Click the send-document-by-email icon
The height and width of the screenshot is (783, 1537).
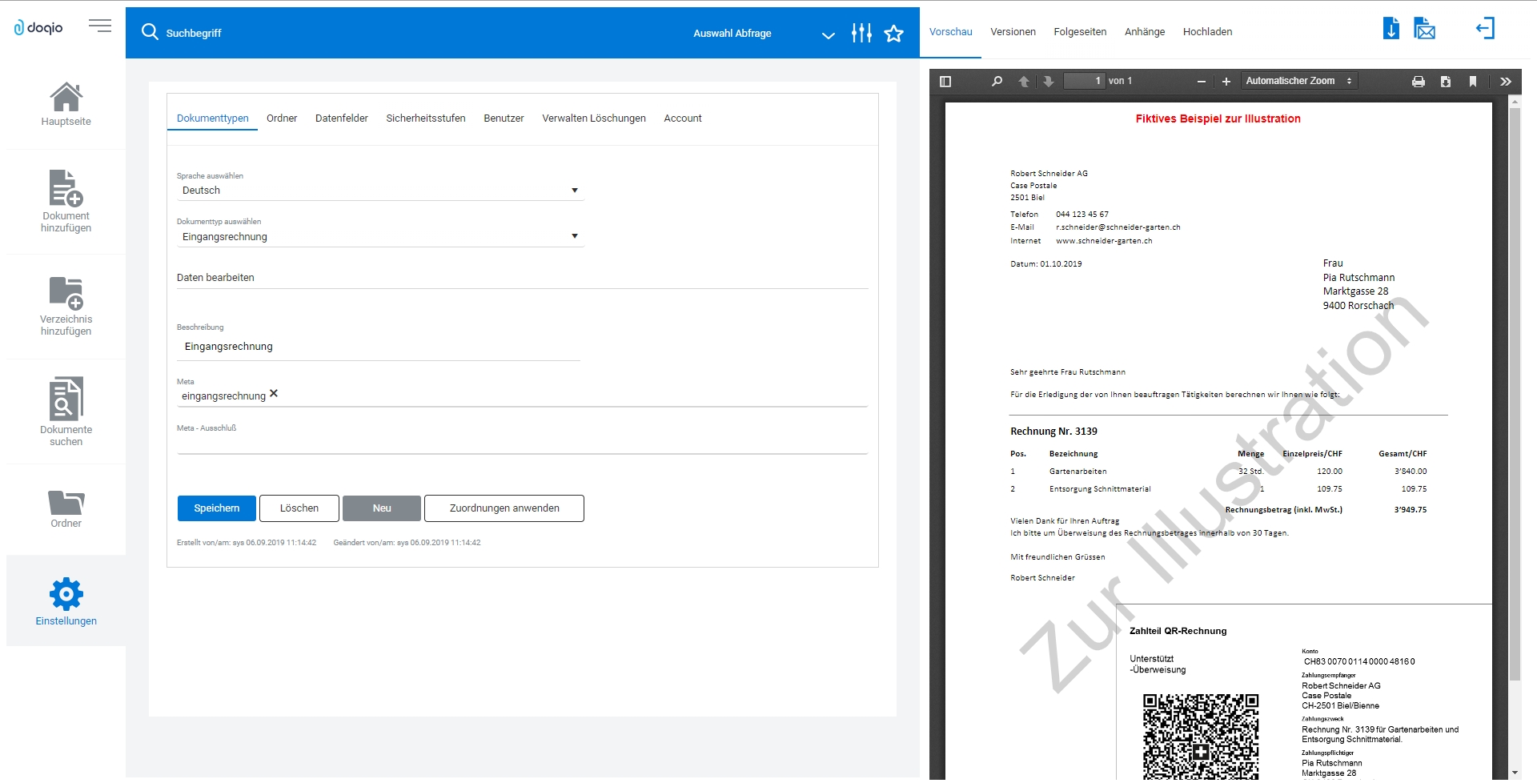pos(1425,28)
